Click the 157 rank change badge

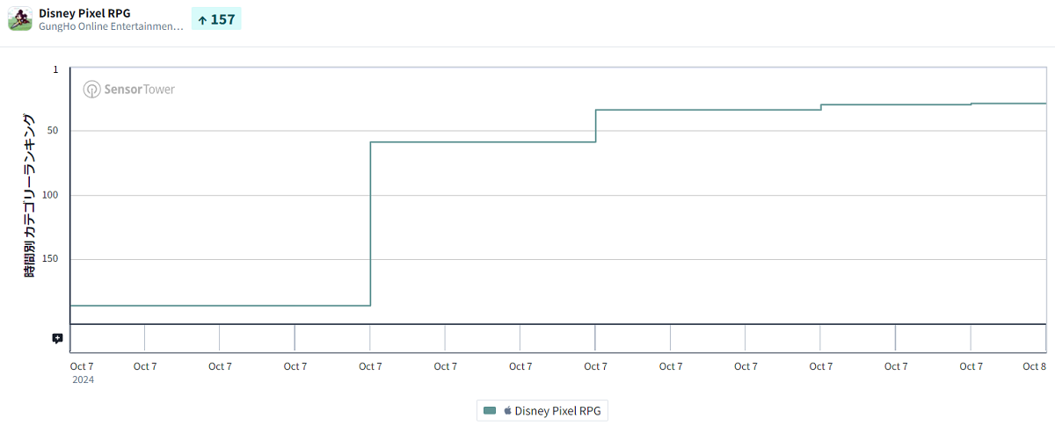[x=216, y=19]
